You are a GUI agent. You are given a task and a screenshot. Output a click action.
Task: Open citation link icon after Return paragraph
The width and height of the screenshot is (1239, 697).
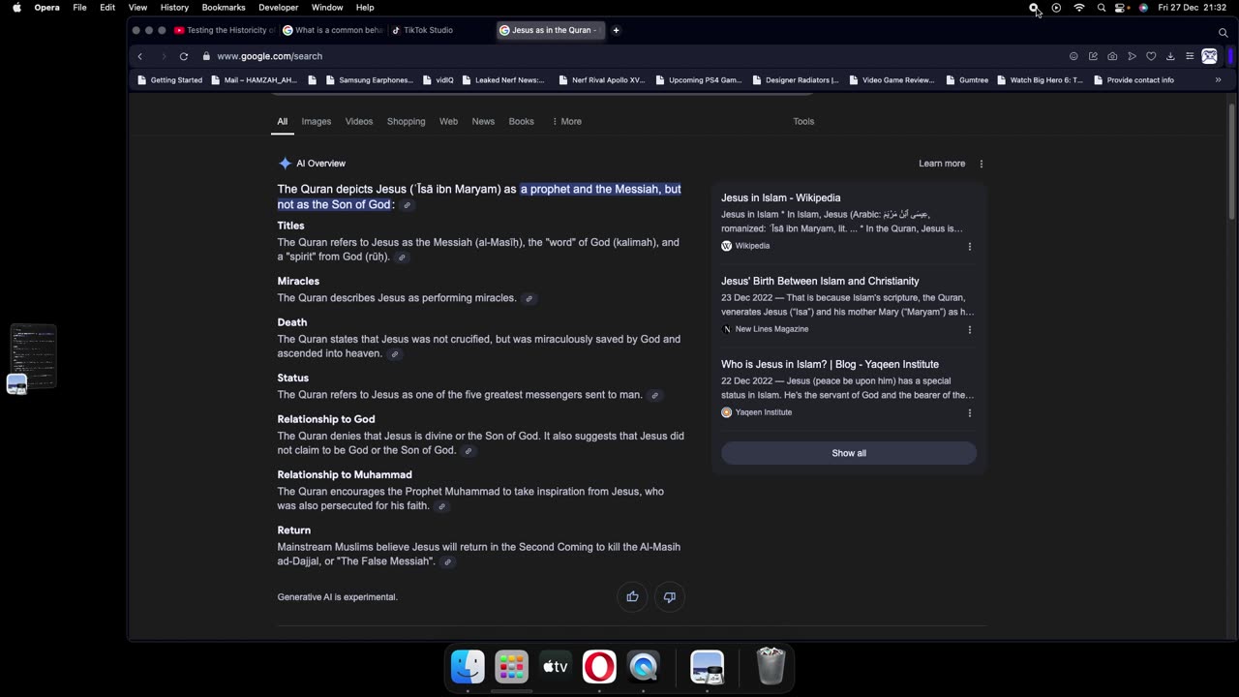447,561
